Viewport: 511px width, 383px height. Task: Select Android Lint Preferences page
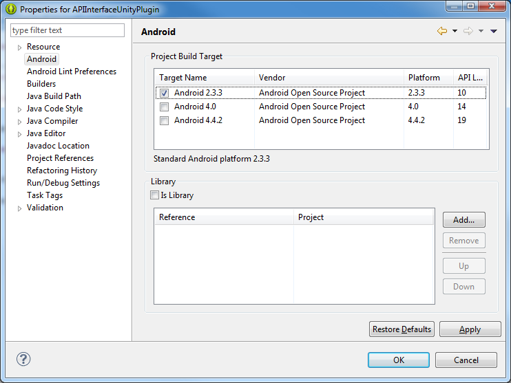point(72,72)
